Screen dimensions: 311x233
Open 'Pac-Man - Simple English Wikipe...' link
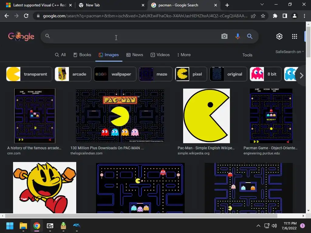pyautogui.click(x=206, y=148)
